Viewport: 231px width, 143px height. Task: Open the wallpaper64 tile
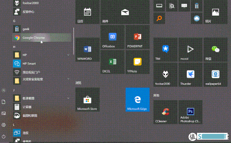click(215, 75)
